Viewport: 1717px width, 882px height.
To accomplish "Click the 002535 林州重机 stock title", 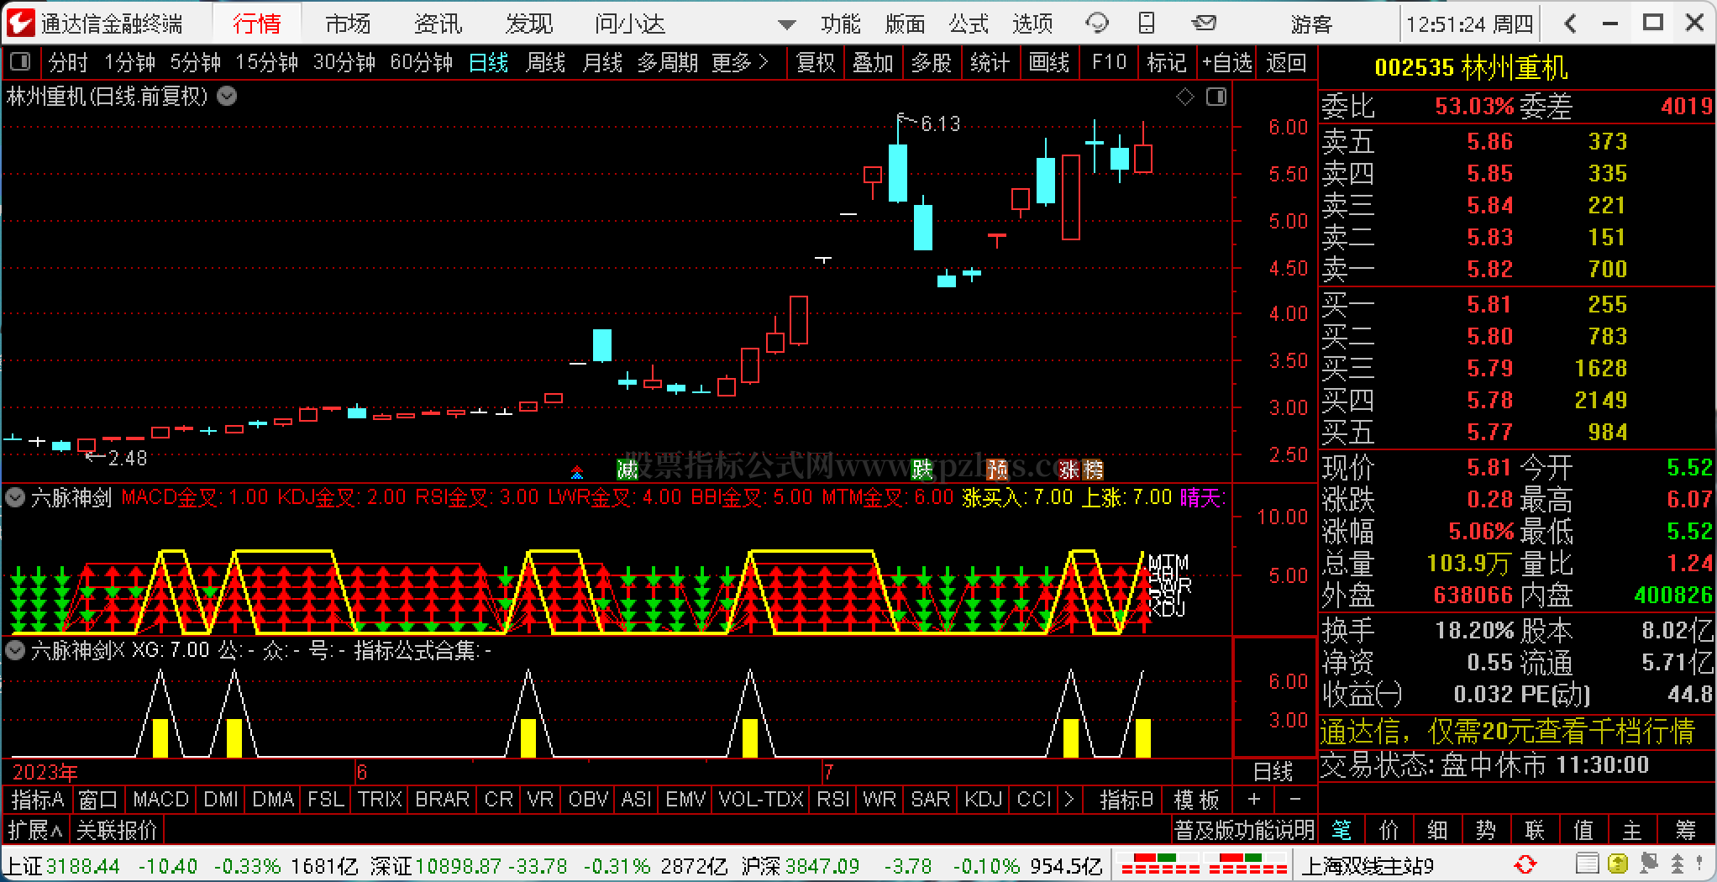I will click(x=1472, y=67).
